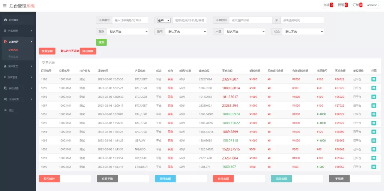This screenshot has width=384, height=191.
Task: Click the 订单编号 column header
Action: pyautogui.click(x=46, y=71)
